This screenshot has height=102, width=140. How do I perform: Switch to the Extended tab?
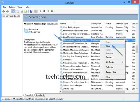(x=29, y=95)
